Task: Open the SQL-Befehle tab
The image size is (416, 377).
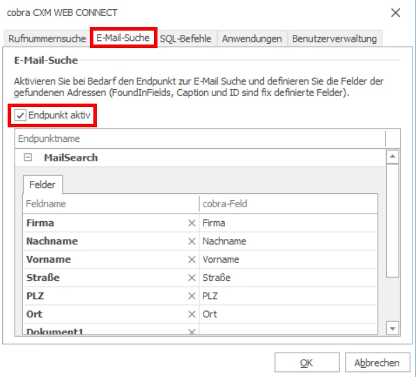Action: [x=186, y=39]
